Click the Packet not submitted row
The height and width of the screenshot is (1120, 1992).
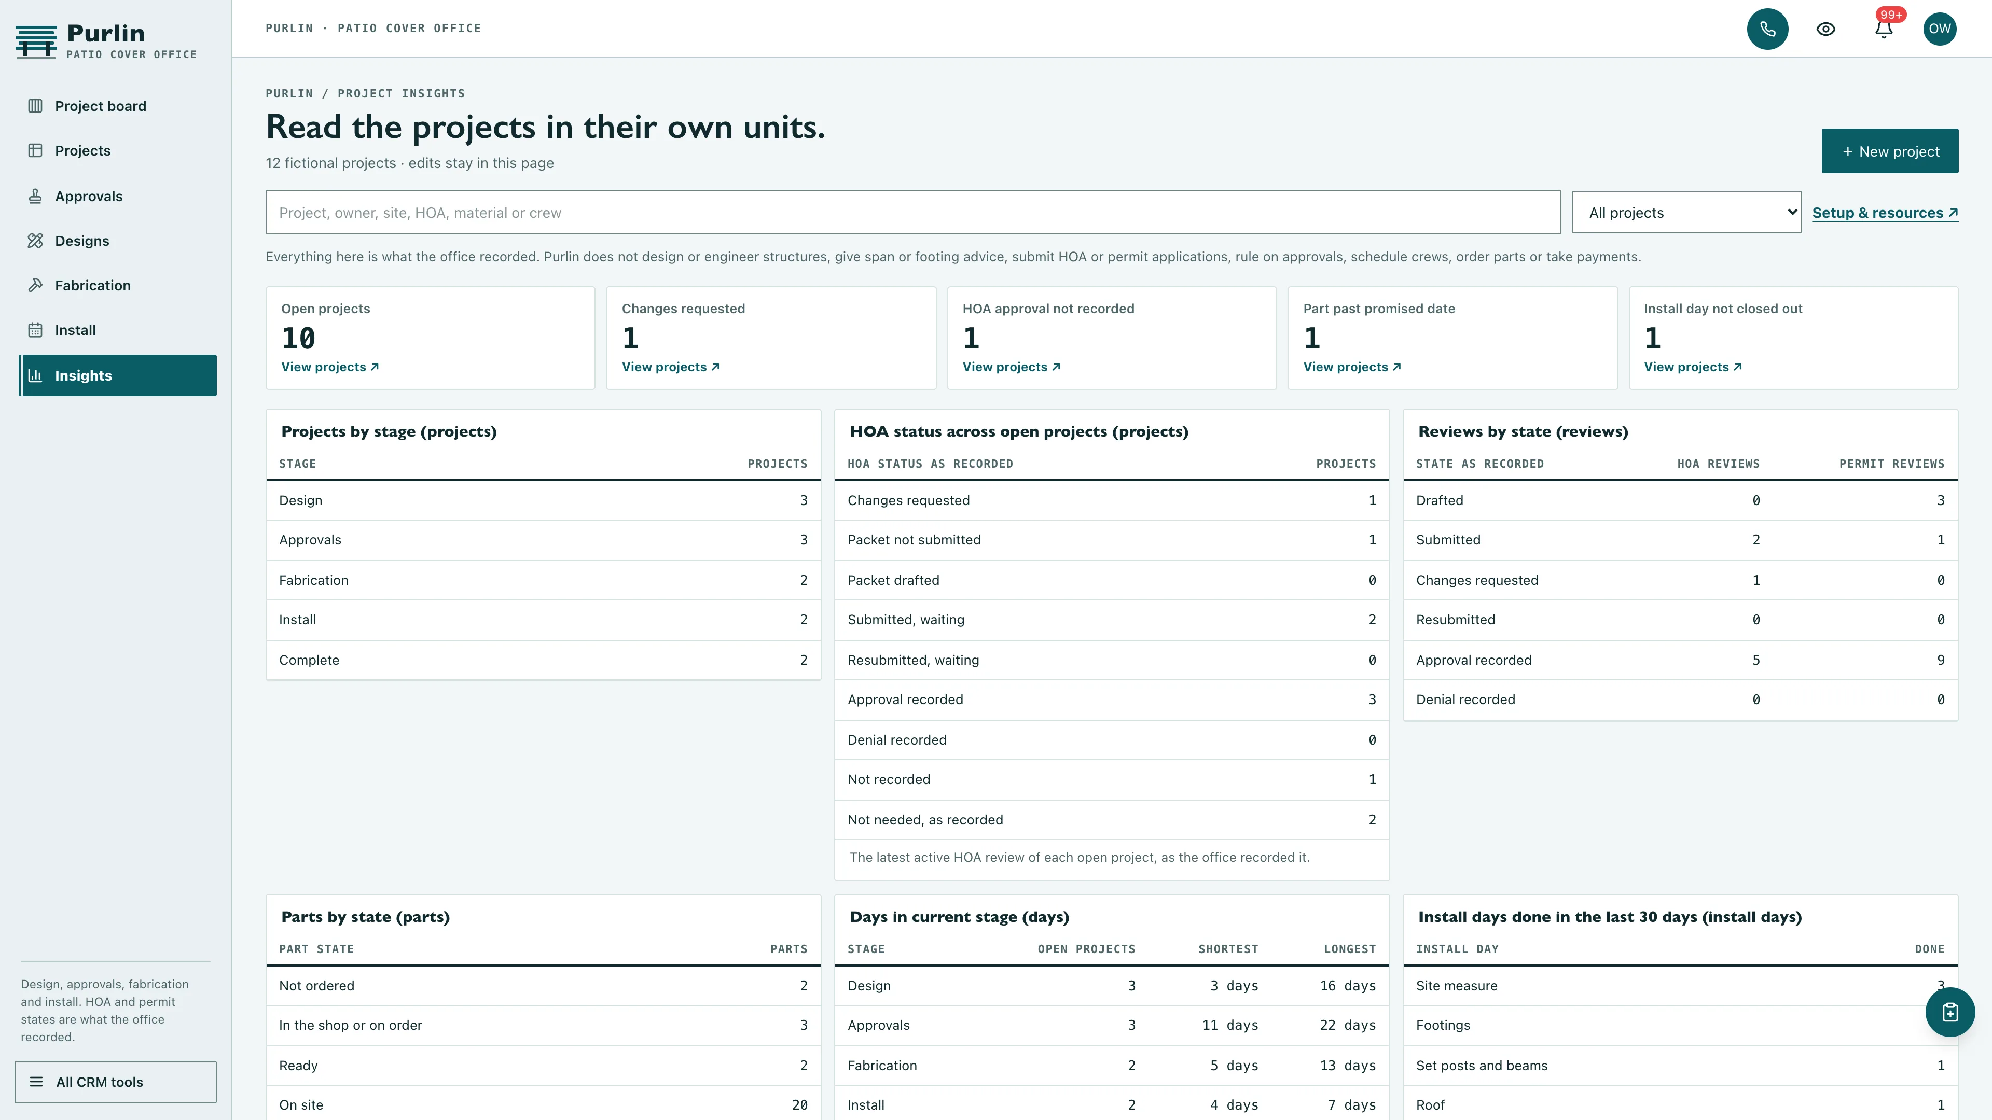(1112, 540)
